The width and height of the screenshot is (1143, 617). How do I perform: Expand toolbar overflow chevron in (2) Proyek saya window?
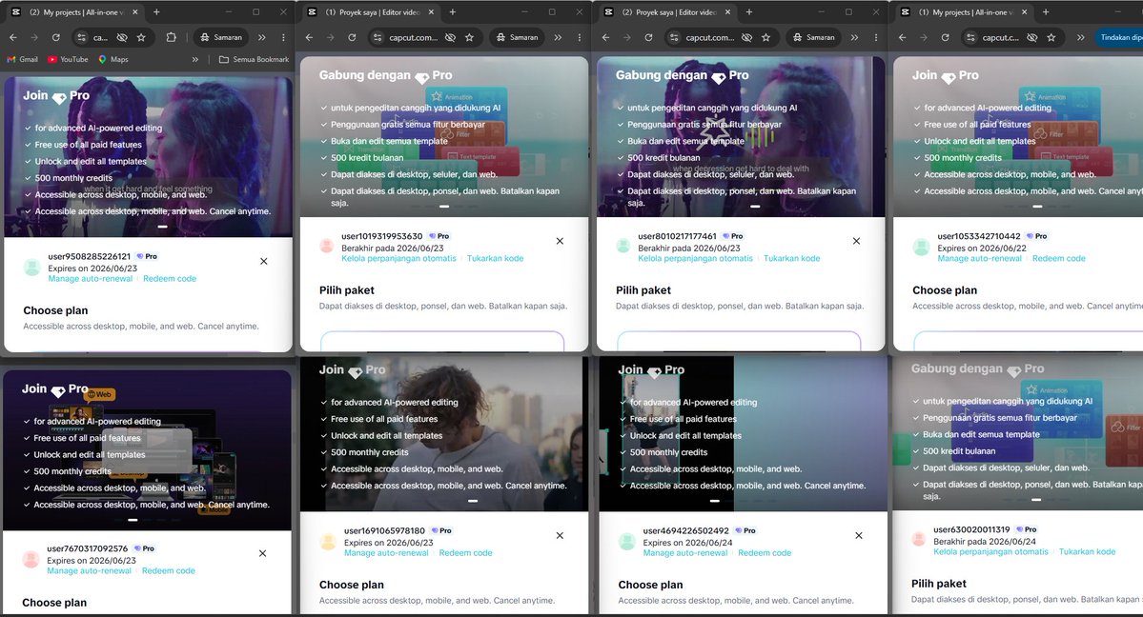(854, 37)
